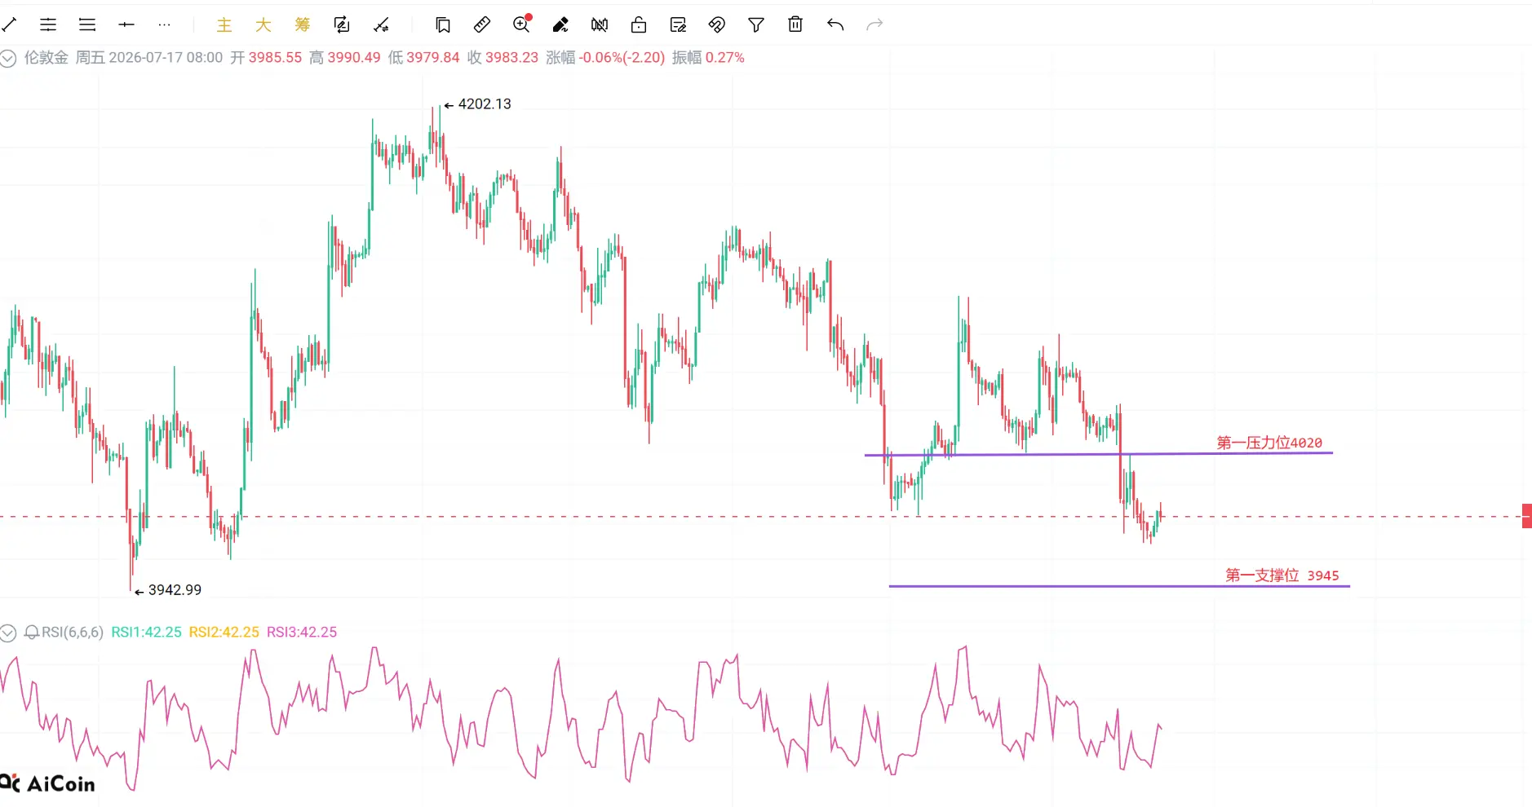The width and height of the screenshot is (1532, 807).
Task: Collapse the RSI indicator panel chevron
Action: (8, 633)
